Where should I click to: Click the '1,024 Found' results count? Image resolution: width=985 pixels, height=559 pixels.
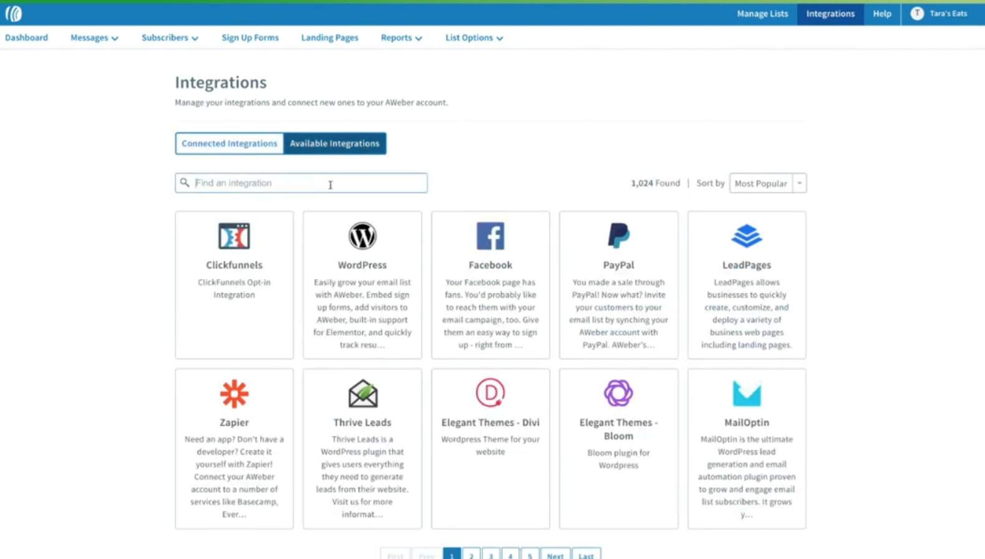click(655, 183)
